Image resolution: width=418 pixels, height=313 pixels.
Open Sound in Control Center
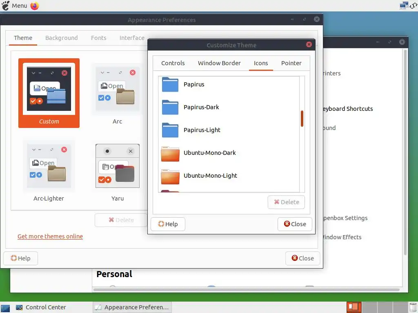pos(329,128)
